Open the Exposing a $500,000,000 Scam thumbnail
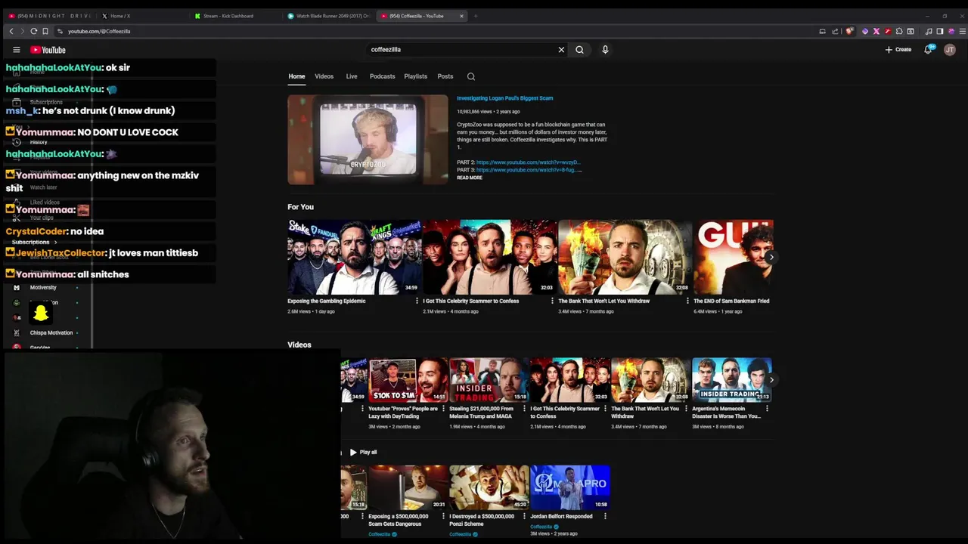The image size is (968, 544). (x=408, y=487)
